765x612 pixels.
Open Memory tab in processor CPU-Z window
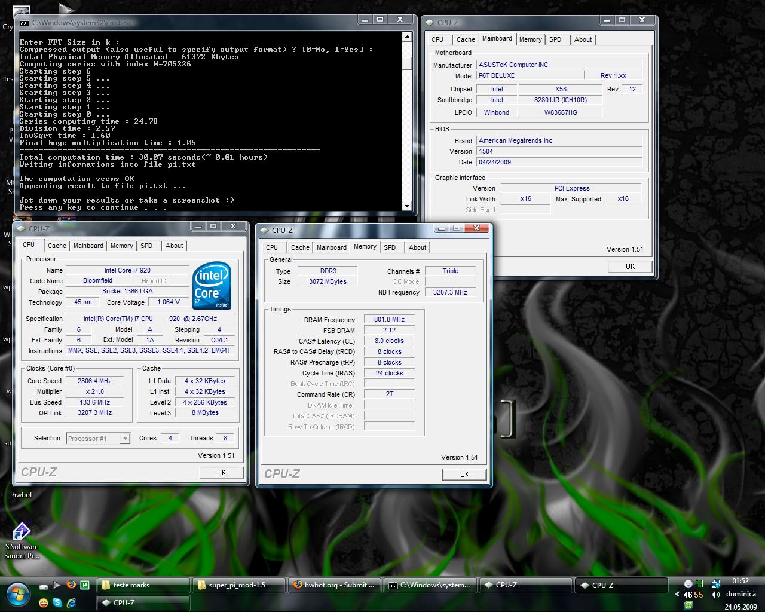coord(121,246)
